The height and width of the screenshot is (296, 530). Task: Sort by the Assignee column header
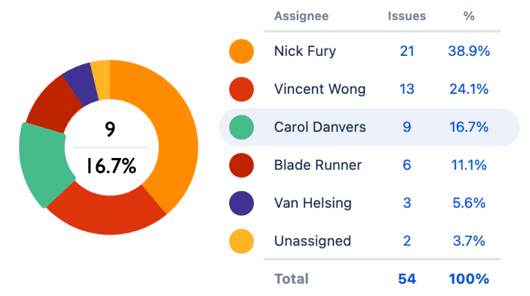(302, 16)
